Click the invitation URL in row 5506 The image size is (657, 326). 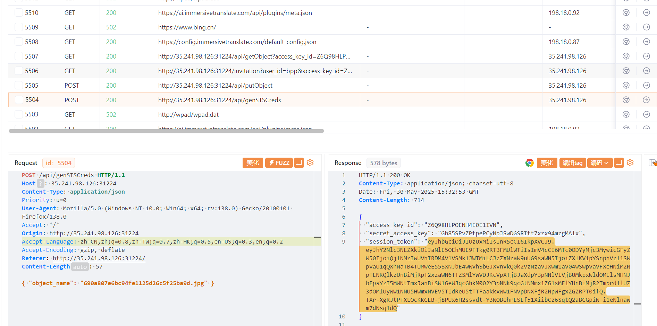[x=255, y=71]
